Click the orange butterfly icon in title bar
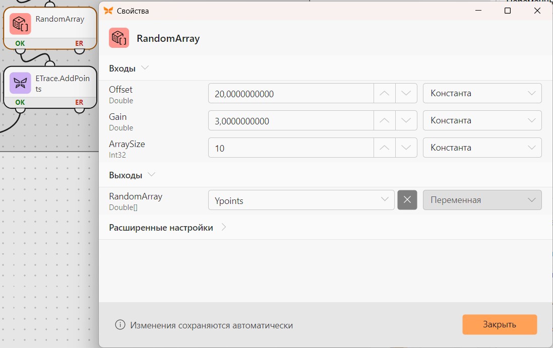The height and width of the screenshot is (348, 553). pos(108,11)
